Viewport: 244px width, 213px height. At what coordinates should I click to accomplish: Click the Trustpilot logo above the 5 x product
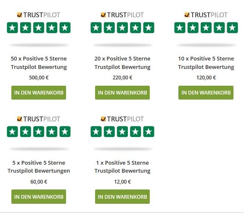pyautogui.click(x=39, y=119)
